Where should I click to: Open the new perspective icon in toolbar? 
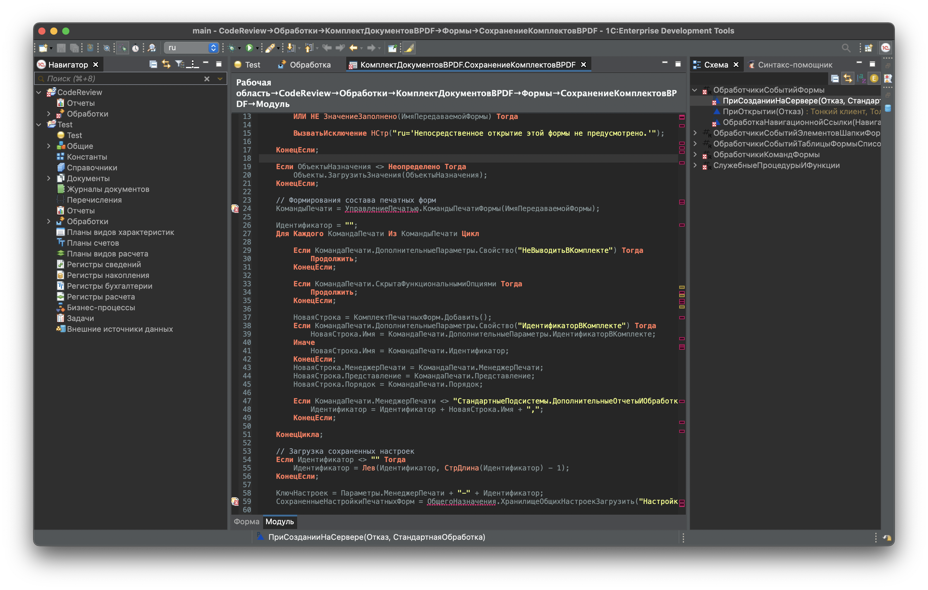coord(868,48)
